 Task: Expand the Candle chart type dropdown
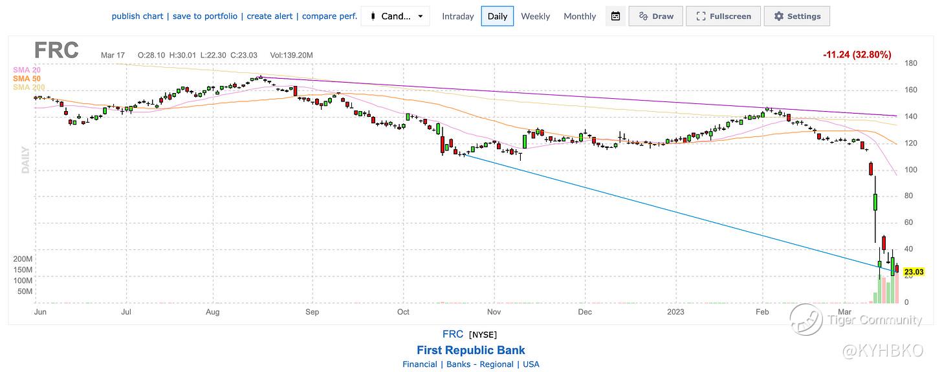[395, 16]
